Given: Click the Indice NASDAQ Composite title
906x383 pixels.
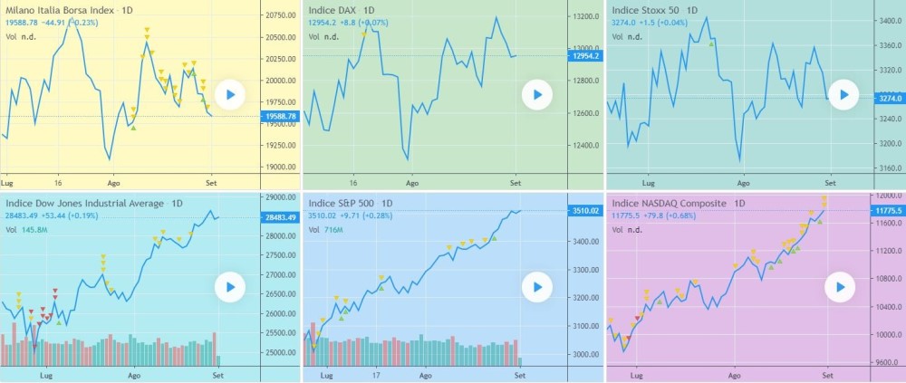Looking at the screenshot, I should pyautogui.click(x=670, y=203).
